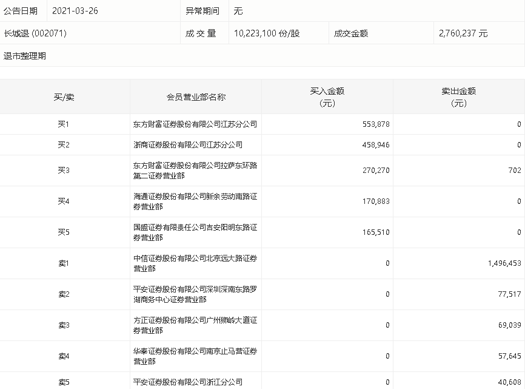This screenshot has width=525, height=389.
Task: Click the 买4 row label
Action: [x=64, y=201]
